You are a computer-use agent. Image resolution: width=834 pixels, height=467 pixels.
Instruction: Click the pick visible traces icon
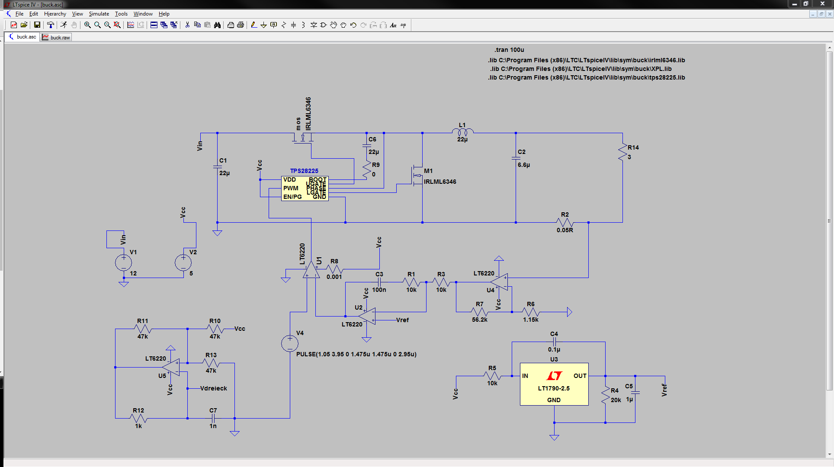coord(131,25)
